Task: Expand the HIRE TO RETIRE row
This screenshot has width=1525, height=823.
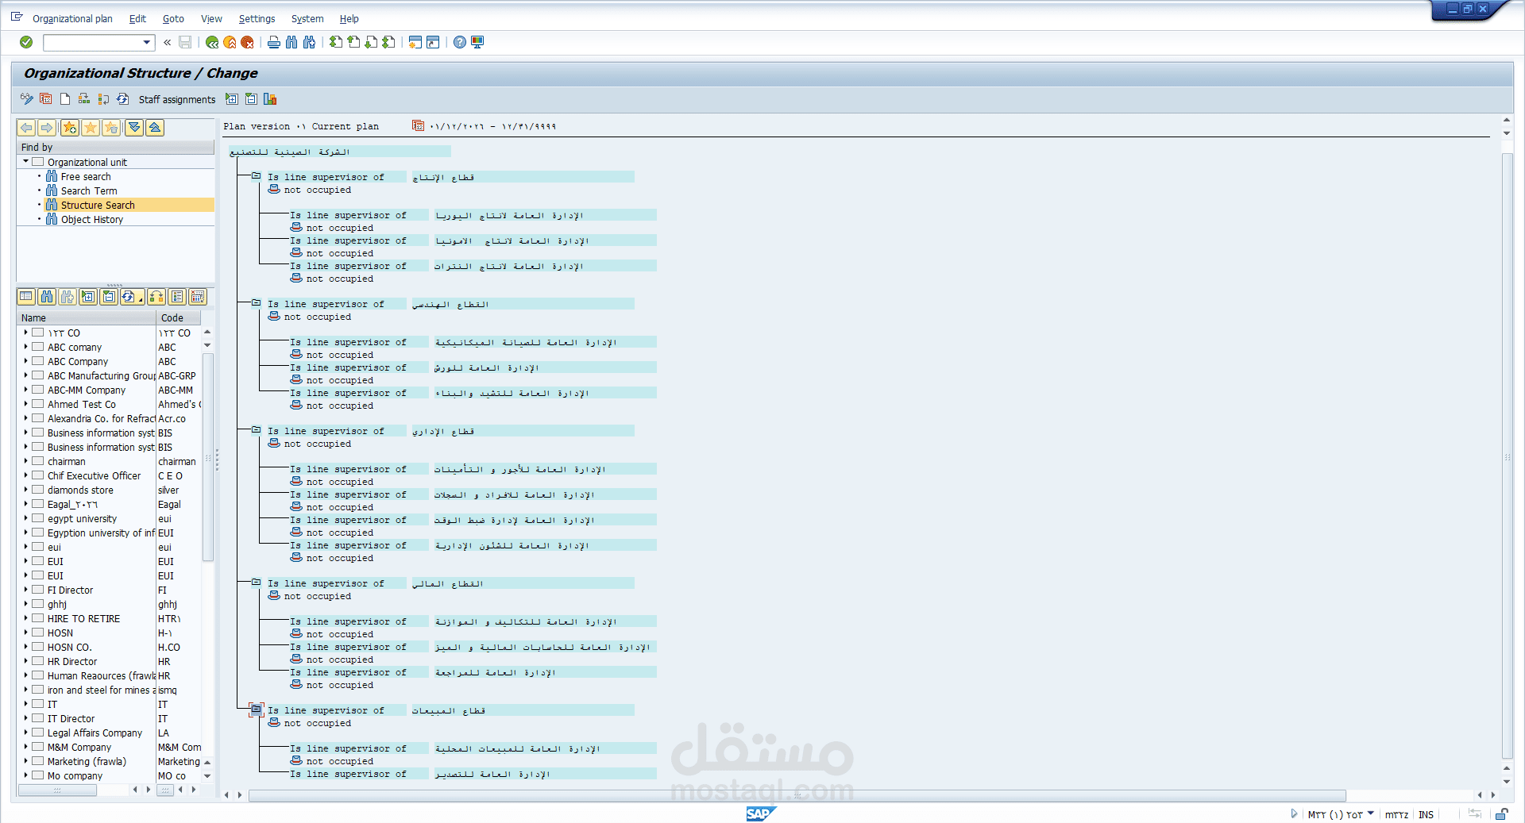Action: tap(25, 618)
